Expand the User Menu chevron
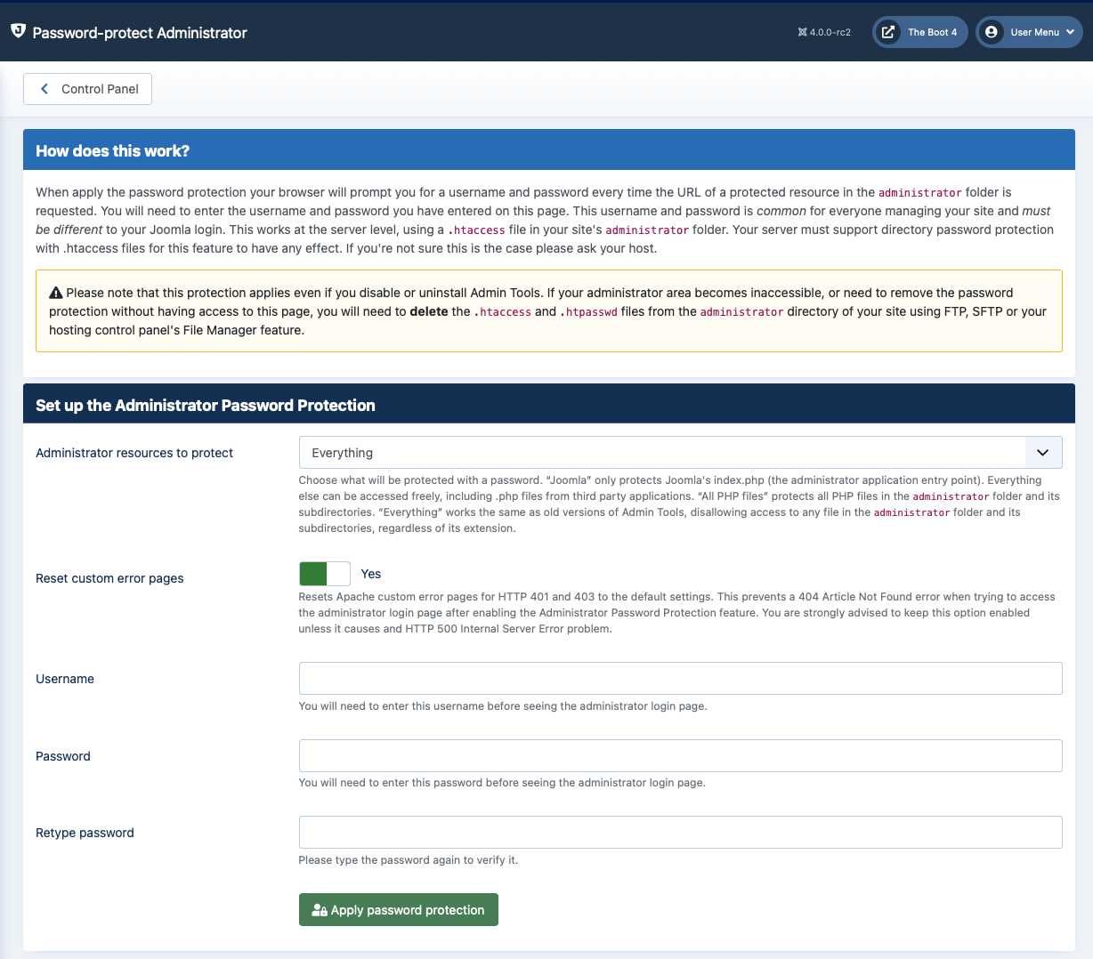 click(1070, 32)
